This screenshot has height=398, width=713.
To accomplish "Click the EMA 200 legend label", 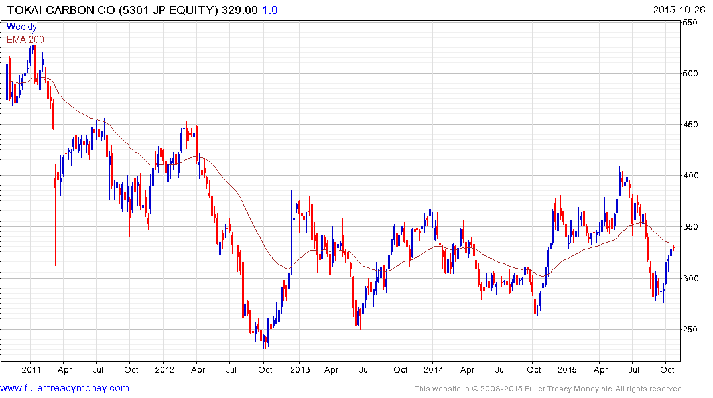I will [x=25, y=40].
